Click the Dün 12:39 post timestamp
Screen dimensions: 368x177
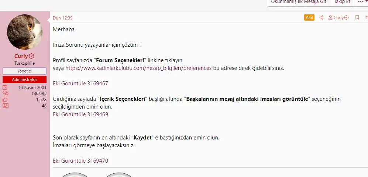[x=63, y=18]
